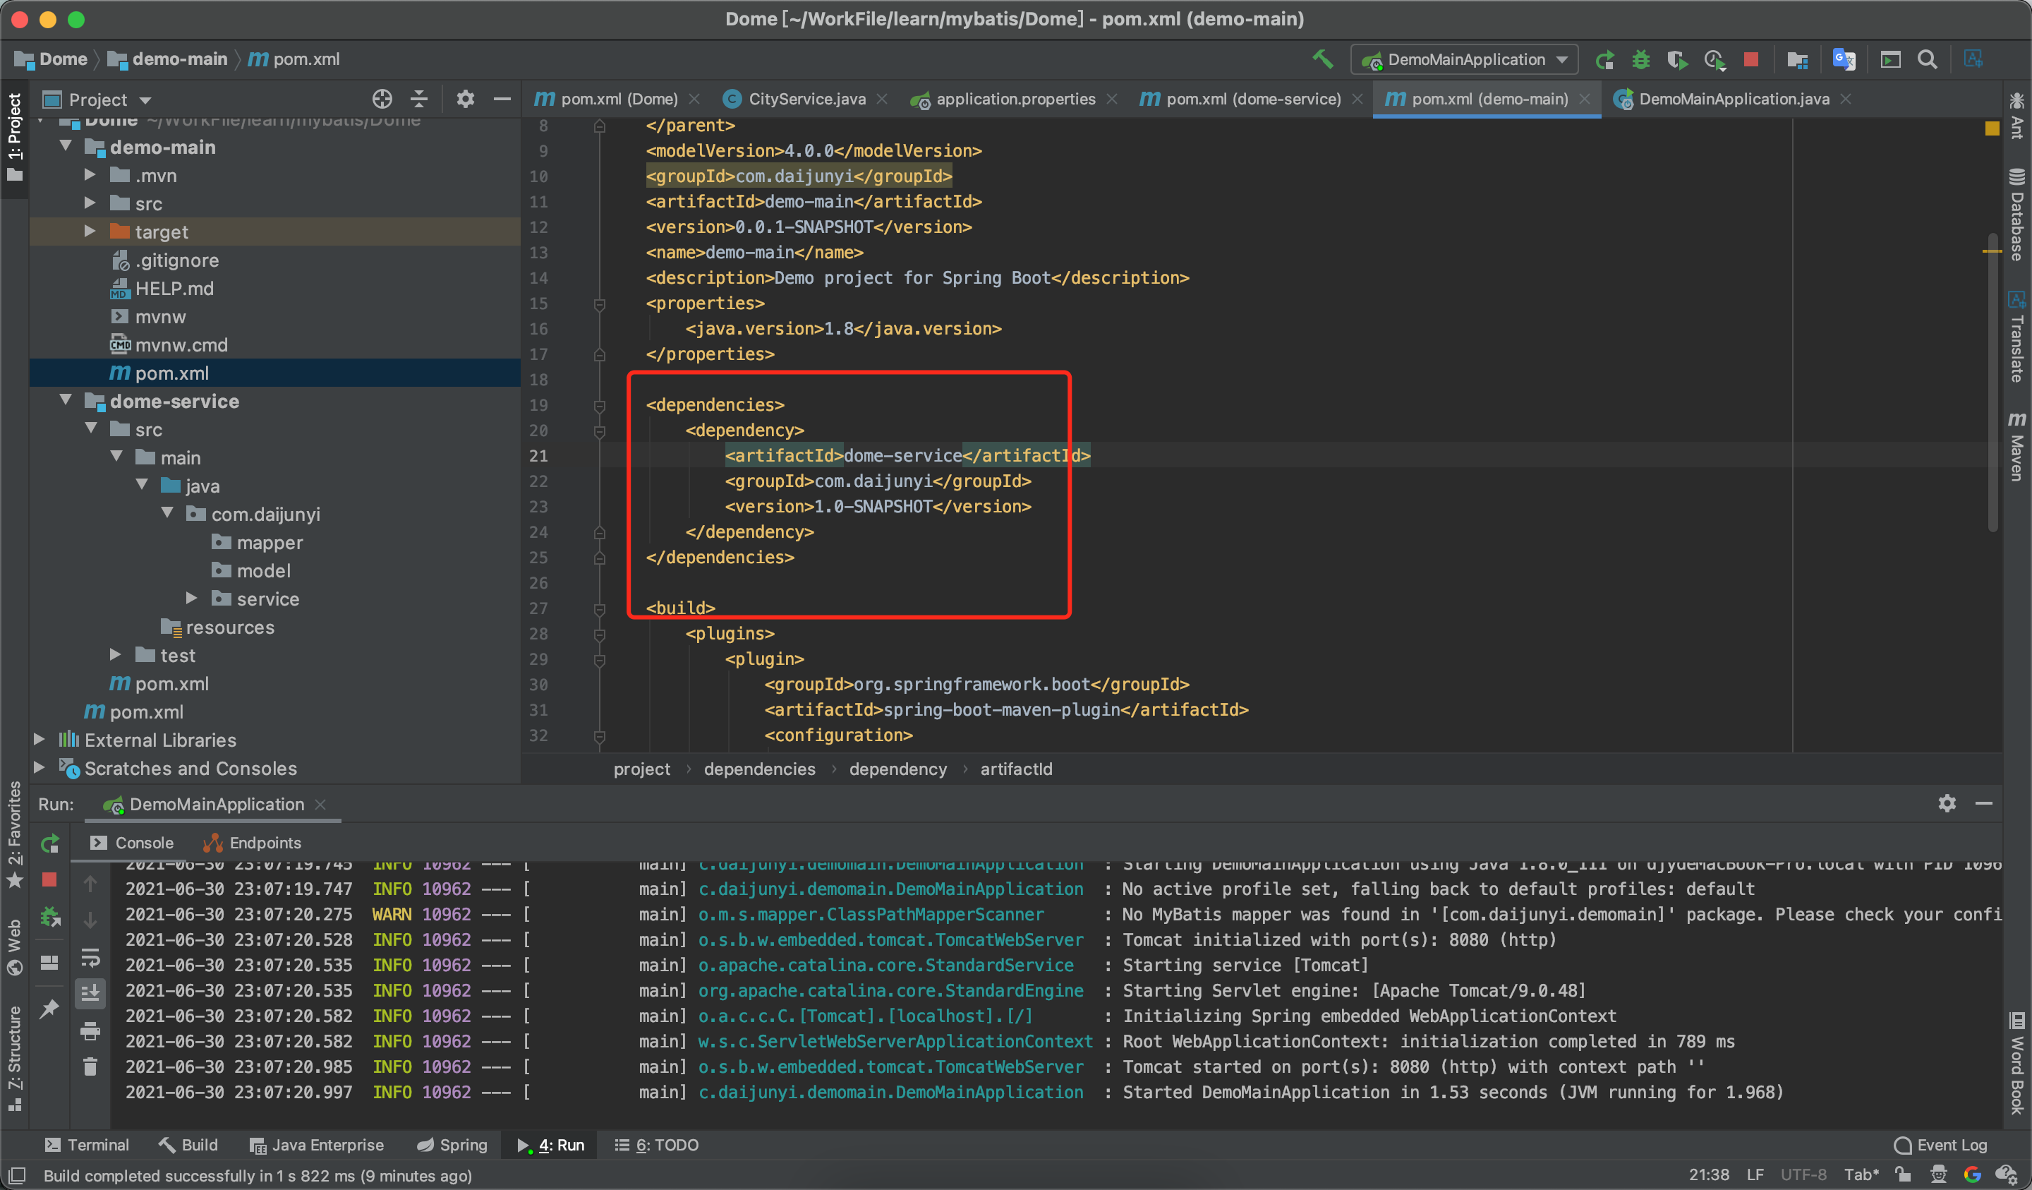Screen dimensions: 2032x1190
Task: Pin the Run tab with pin icon
Action: tap(50, 1009)
